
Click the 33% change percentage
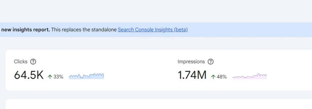pos(58,77)
